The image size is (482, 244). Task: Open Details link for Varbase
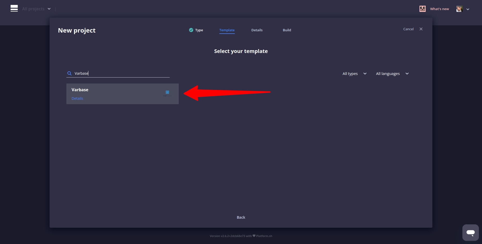point(77,98)
